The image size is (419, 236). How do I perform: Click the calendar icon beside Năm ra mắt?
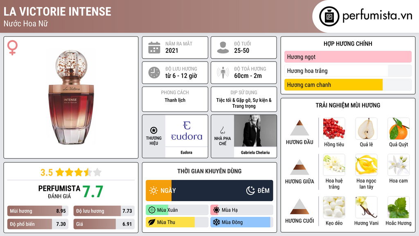coord(154,48)
